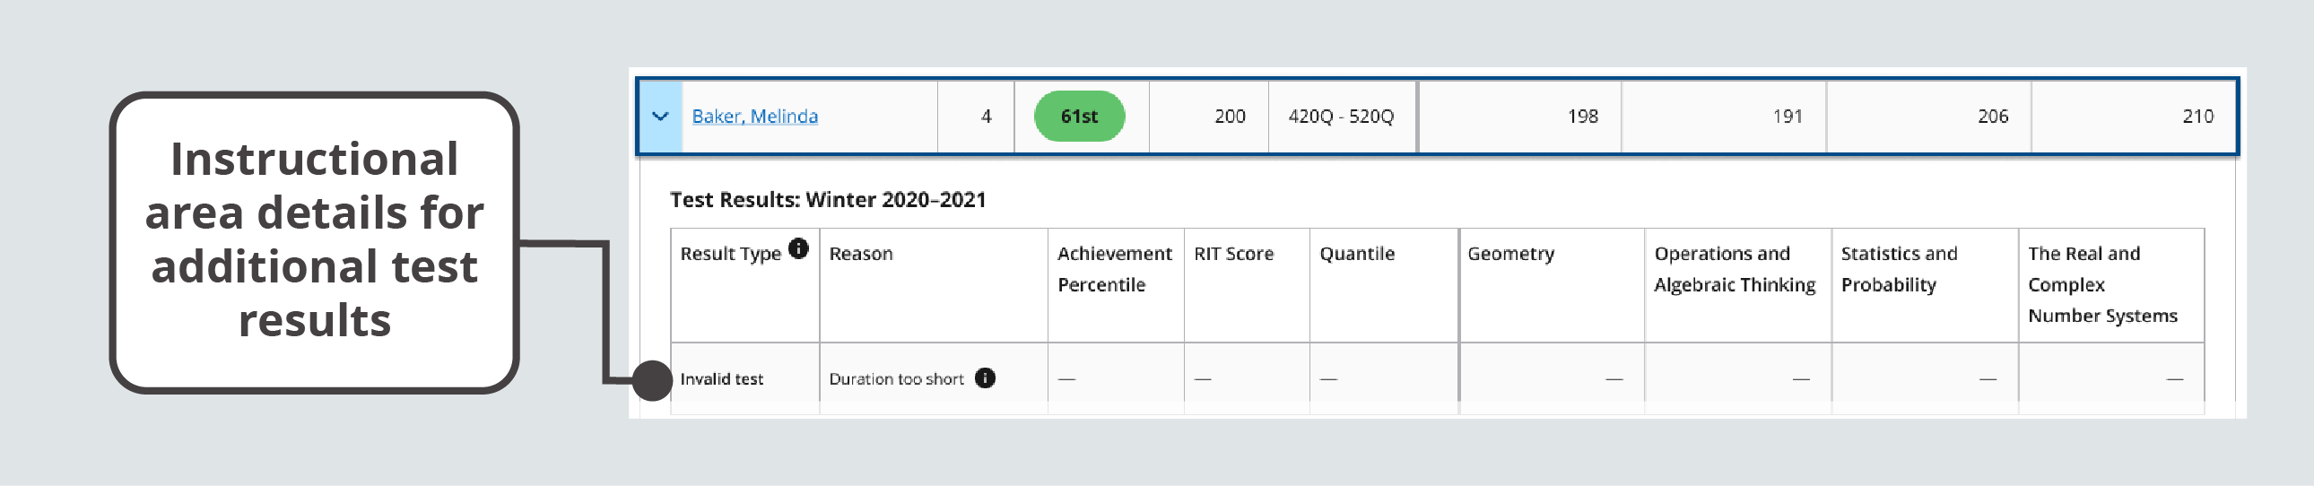Click the instructional area score 210 cell
The image size is (2314, 486).
(2197, 116)
